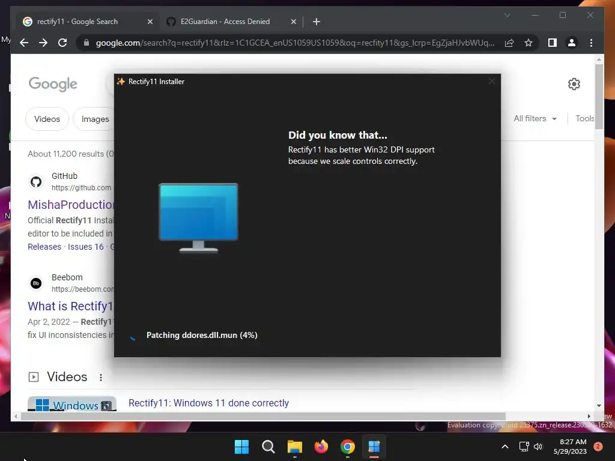Screen dimensions: 615x461
Task: Open the Tools search option
Action: pos(585,118)
